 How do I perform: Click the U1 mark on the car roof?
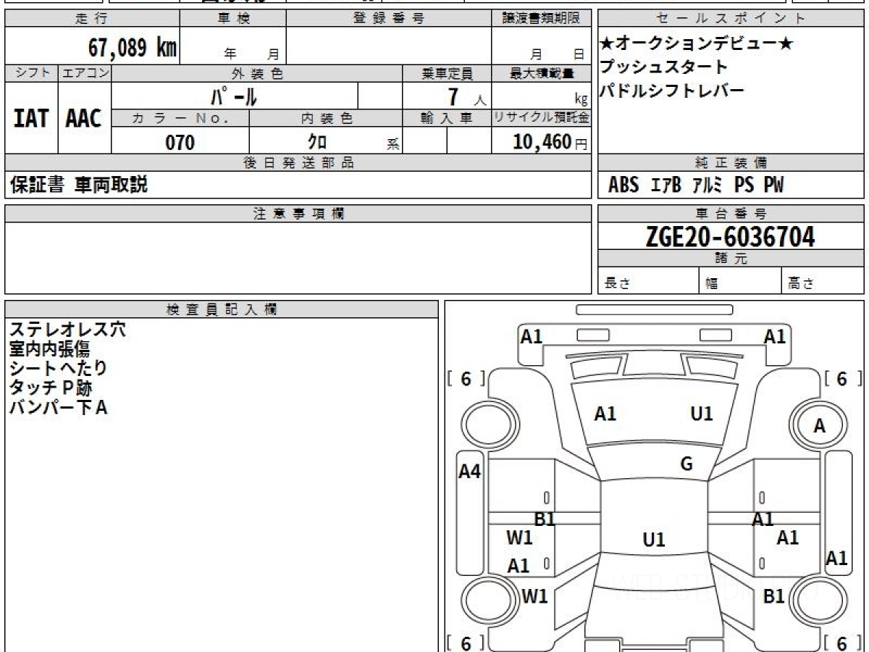[654, 540]
